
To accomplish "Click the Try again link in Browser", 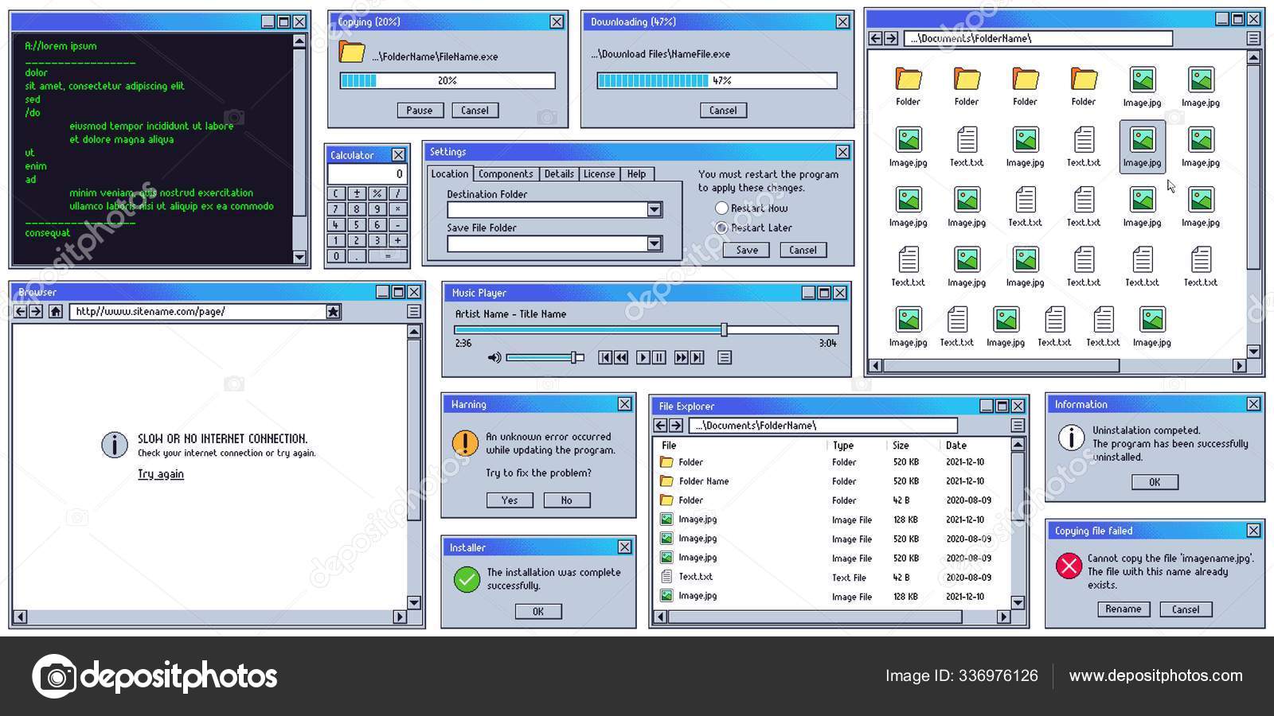I will pyautogui.click(x=161, y=474).
